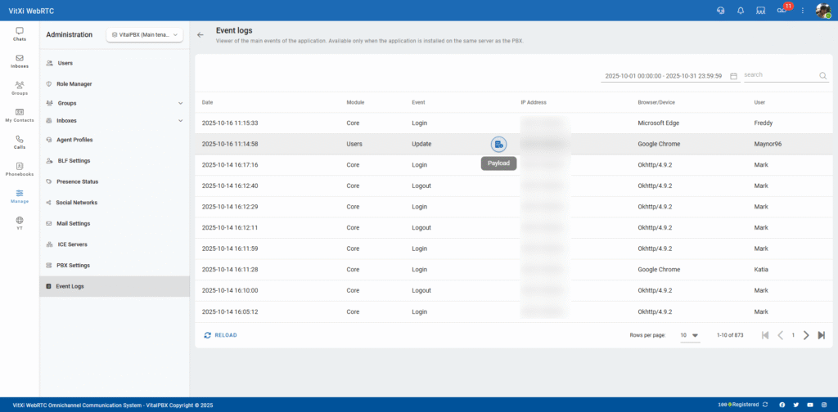Click the Payload icon on Update row
The image size is (838, 412).
click(498, 144)
